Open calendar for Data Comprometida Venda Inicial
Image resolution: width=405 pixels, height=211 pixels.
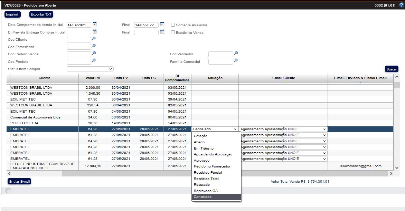pos(95,25)
